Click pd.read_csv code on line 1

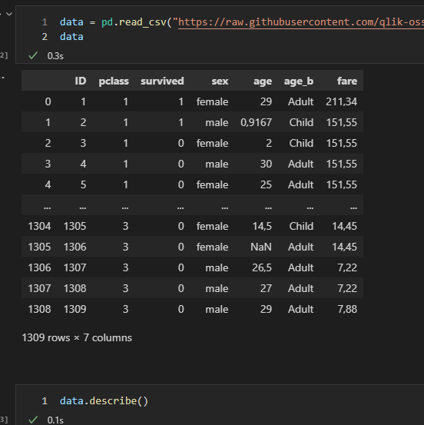(x=134, y=22)
